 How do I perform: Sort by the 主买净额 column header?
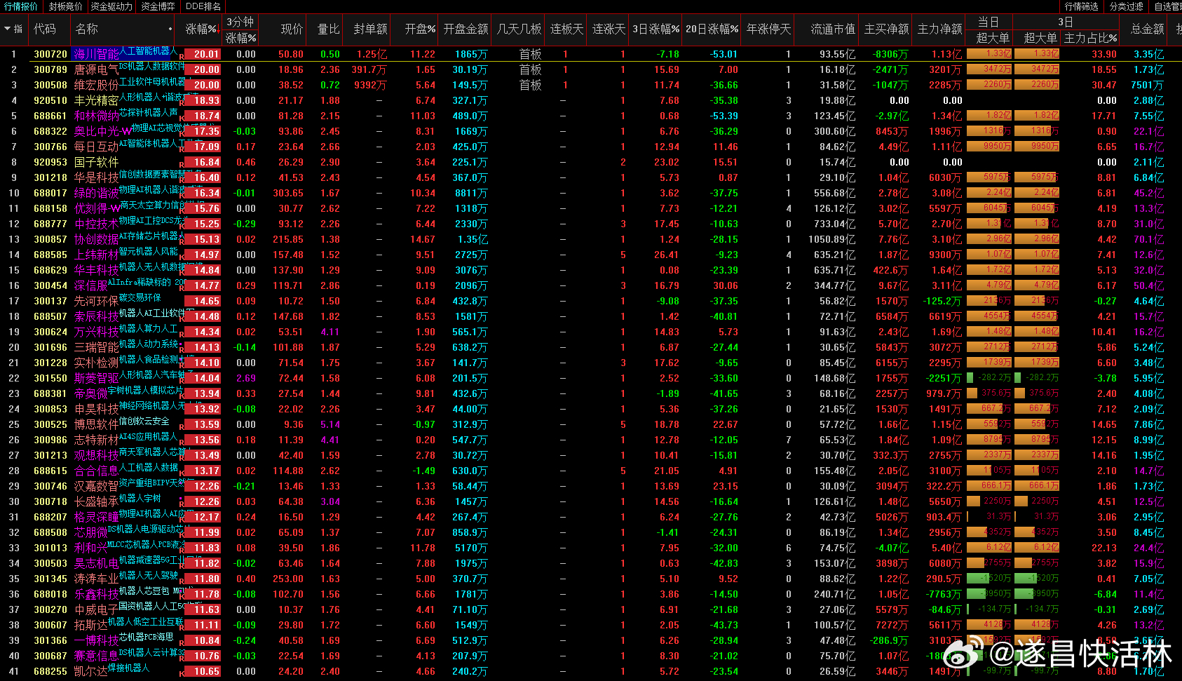(x=886, y=29)
